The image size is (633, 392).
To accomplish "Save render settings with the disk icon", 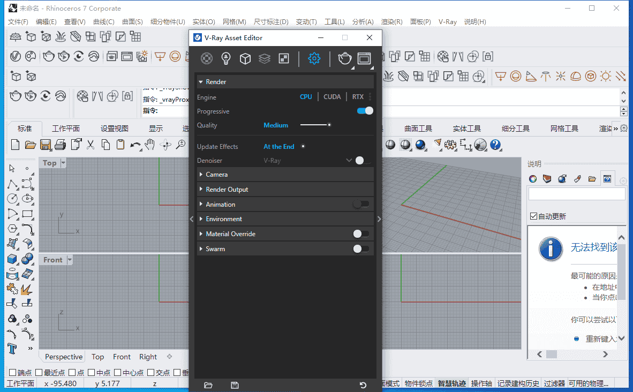I will [235, 385].
